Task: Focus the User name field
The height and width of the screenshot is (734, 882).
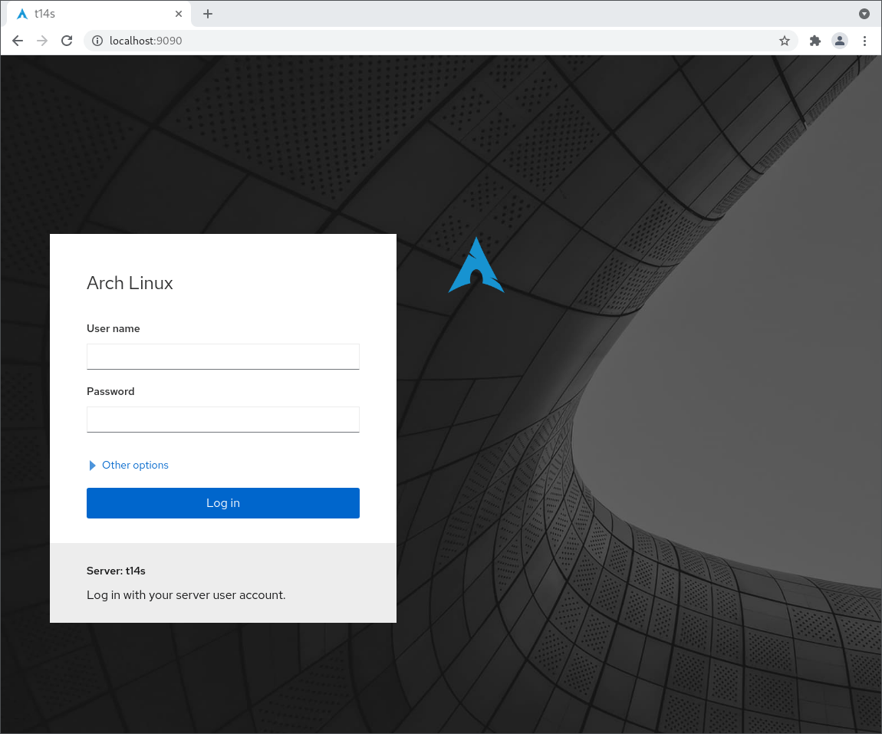Action: pyautogui.click(x=222, y=357)
